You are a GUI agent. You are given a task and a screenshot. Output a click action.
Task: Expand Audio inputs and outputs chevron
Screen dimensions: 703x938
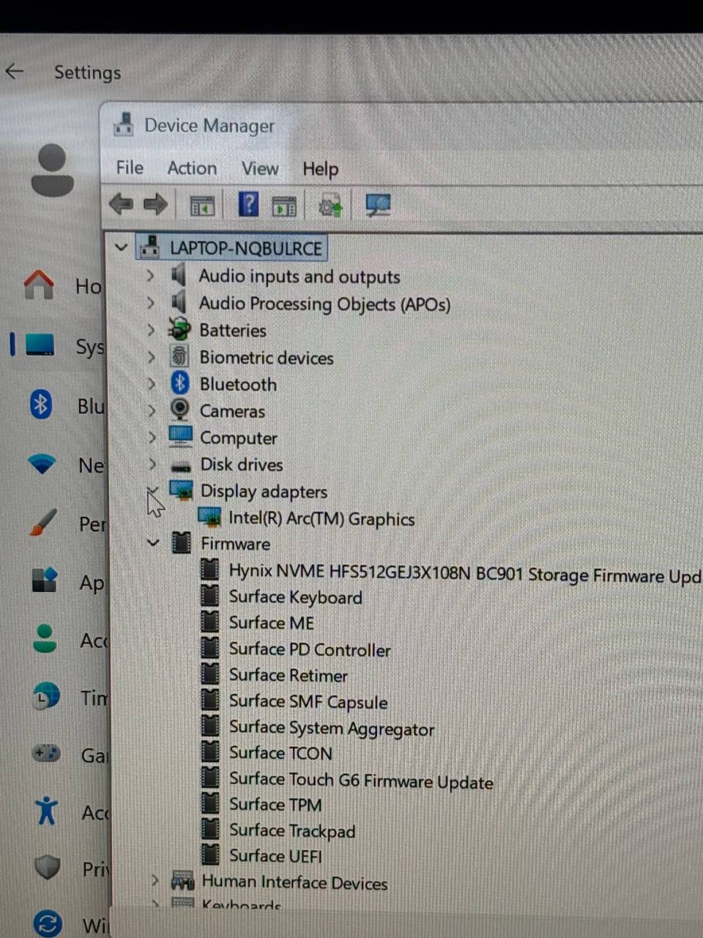click(x=150, y=276)
